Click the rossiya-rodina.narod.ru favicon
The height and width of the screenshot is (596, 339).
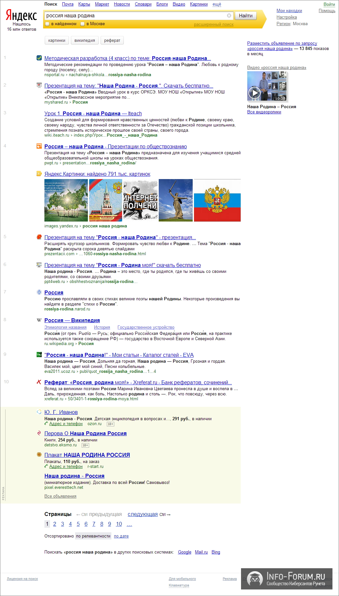point(39,292)
